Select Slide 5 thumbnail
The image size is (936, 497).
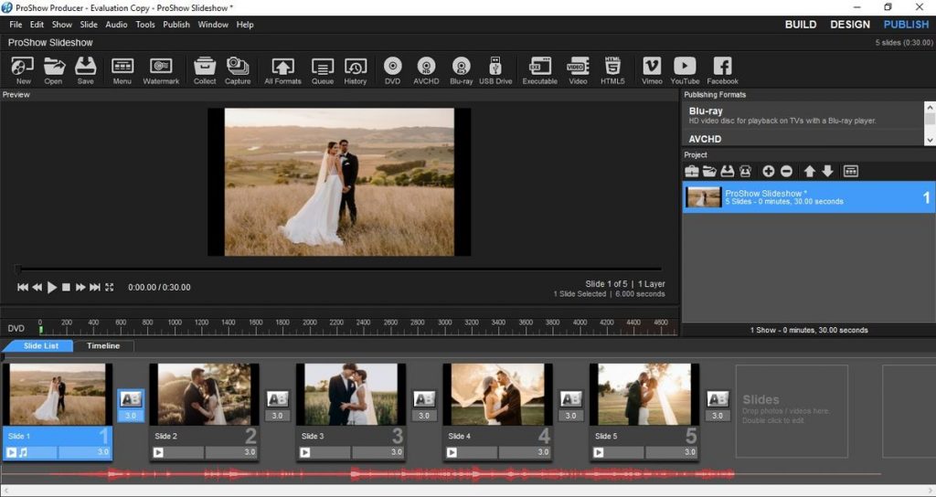coord(644,395)
